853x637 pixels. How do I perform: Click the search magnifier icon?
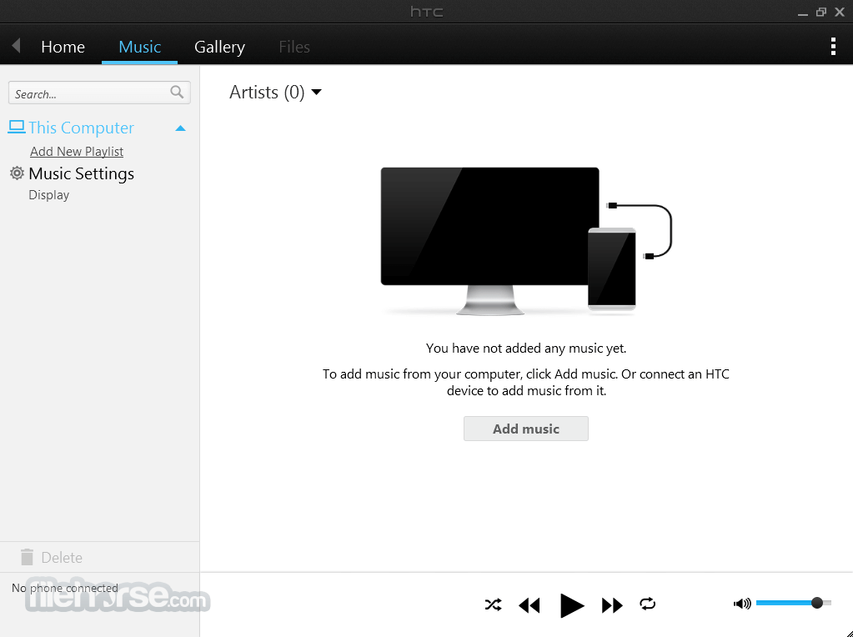[177, 92]
